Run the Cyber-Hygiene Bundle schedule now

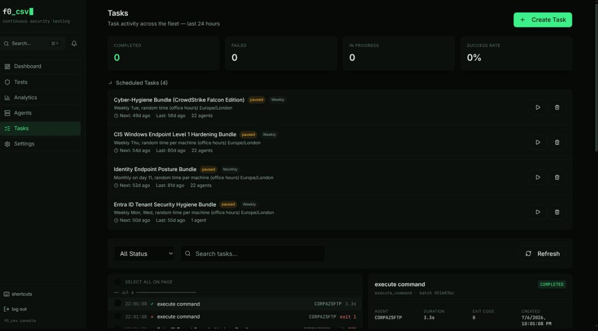click(538, 107)
